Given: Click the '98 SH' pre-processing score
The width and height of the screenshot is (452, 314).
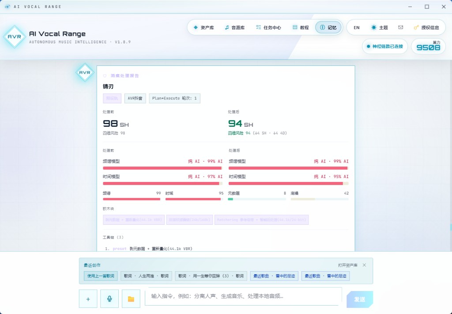Looking at the screenshot, I should click(116, 124).
